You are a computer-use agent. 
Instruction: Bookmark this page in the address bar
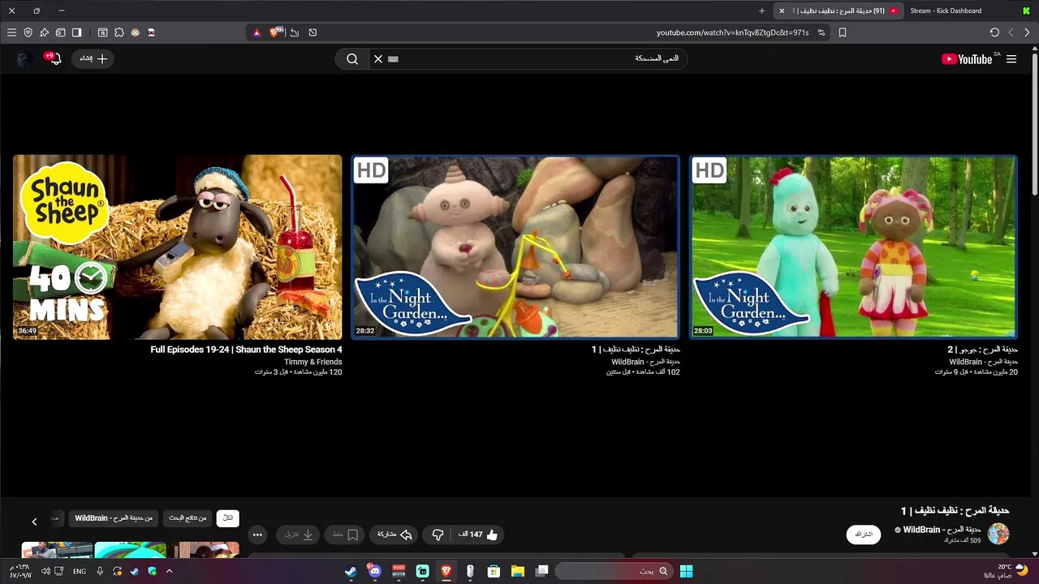pyautogui.click(x=843, y=32)
